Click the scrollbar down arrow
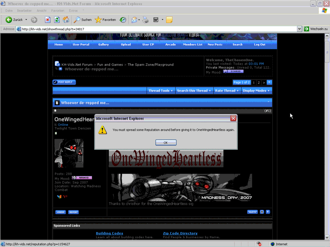This screenshot has width=330, height=247. click(x=327, y=237)
